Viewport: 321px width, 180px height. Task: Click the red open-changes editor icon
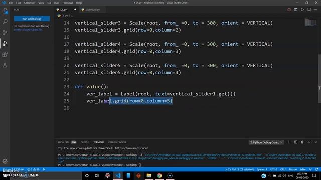tap(289, 10)
